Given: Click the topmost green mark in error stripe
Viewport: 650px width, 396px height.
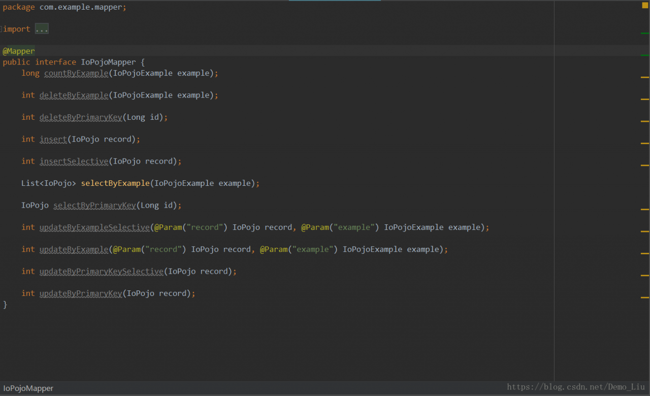Looking at the screenshot, I should click(x=645, y=33).
